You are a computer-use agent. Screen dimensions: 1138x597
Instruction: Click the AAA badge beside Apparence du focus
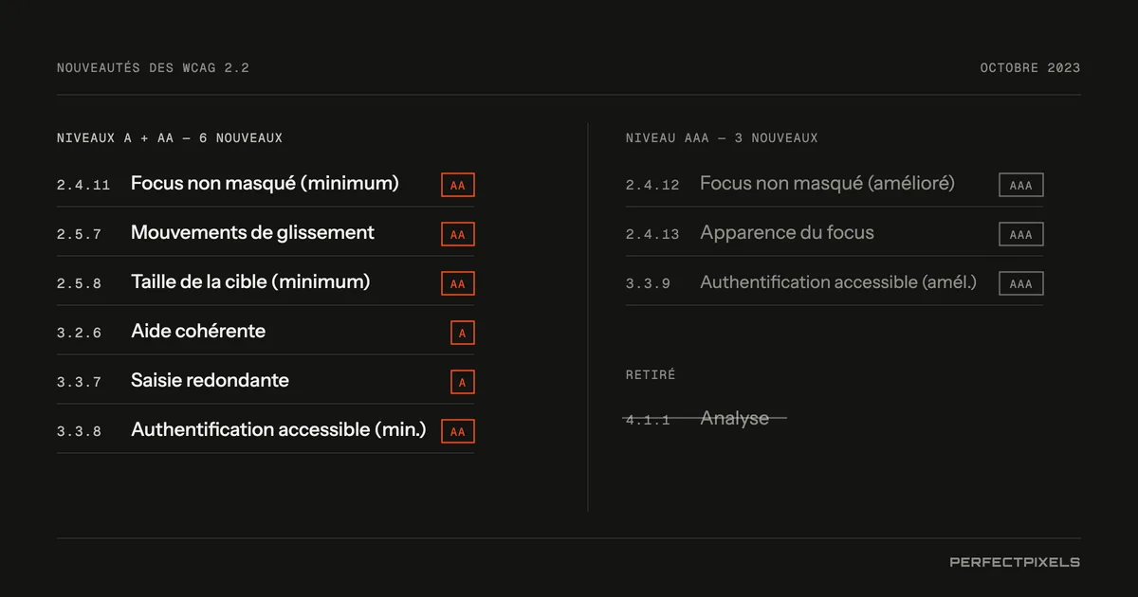point(1021,234)
